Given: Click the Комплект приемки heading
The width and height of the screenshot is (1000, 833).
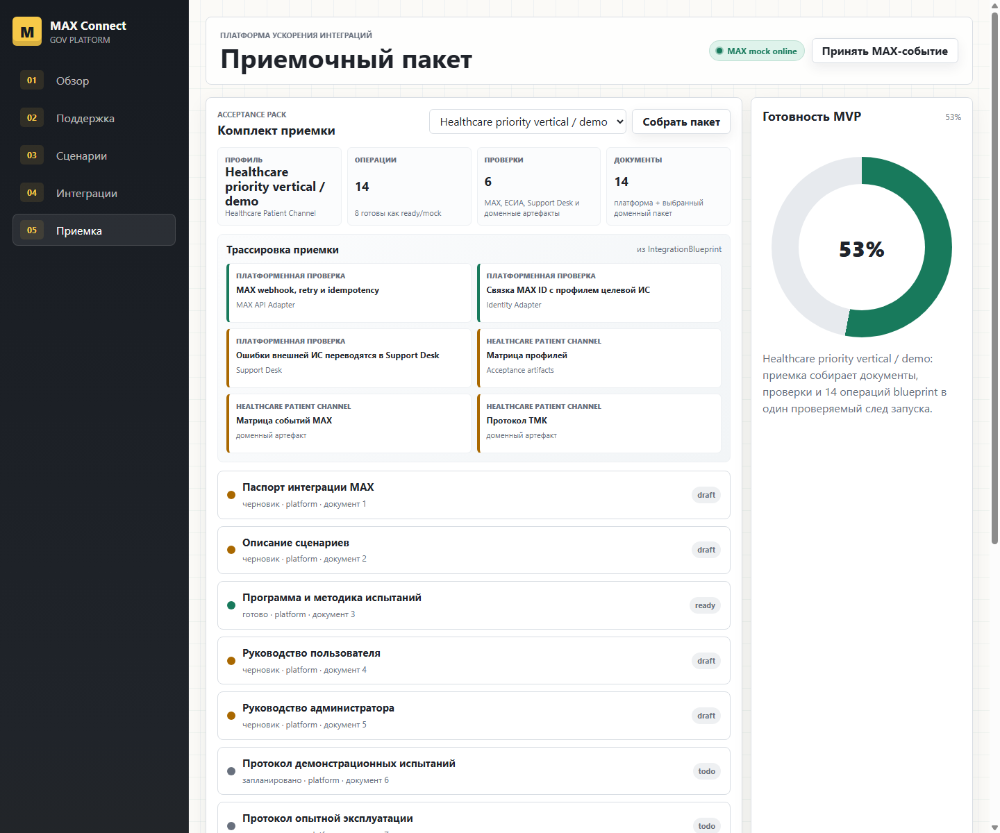Looking at the screenshot, I should tap(276, 131).
